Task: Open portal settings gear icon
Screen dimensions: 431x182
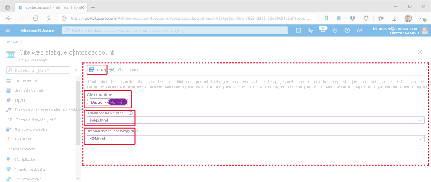Action: tap(335, 31)
